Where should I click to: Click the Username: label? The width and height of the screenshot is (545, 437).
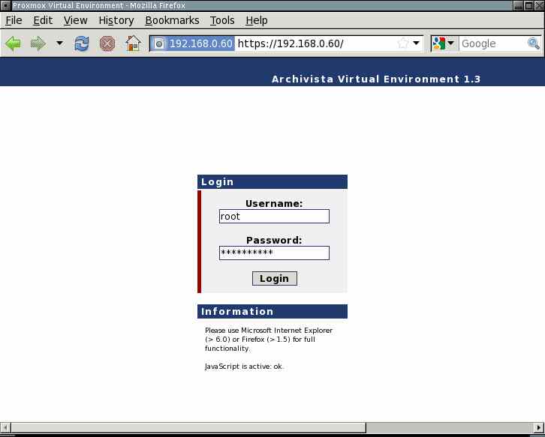[x=274, y=203]
